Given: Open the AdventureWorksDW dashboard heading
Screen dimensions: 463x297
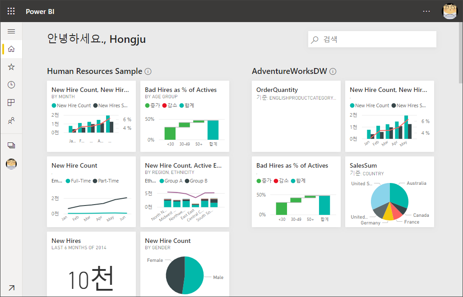Looking at the screenshot, I should pyautogui.click(x=289, y=71).
